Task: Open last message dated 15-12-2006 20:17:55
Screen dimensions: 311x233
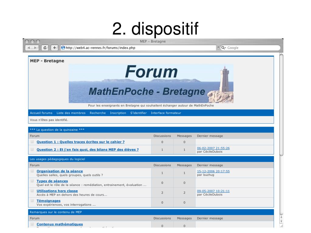Action: (x=213, y=171)
